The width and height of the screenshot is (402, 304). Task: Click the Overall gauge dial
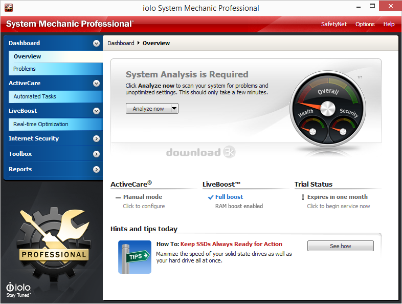click(x=328, y=108)
